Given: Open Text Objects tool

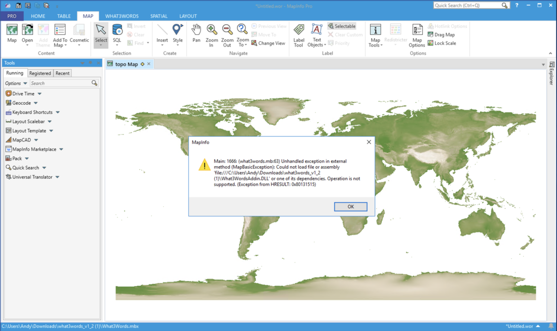Looking at the screenshot, I should click(x=316, y=35).
